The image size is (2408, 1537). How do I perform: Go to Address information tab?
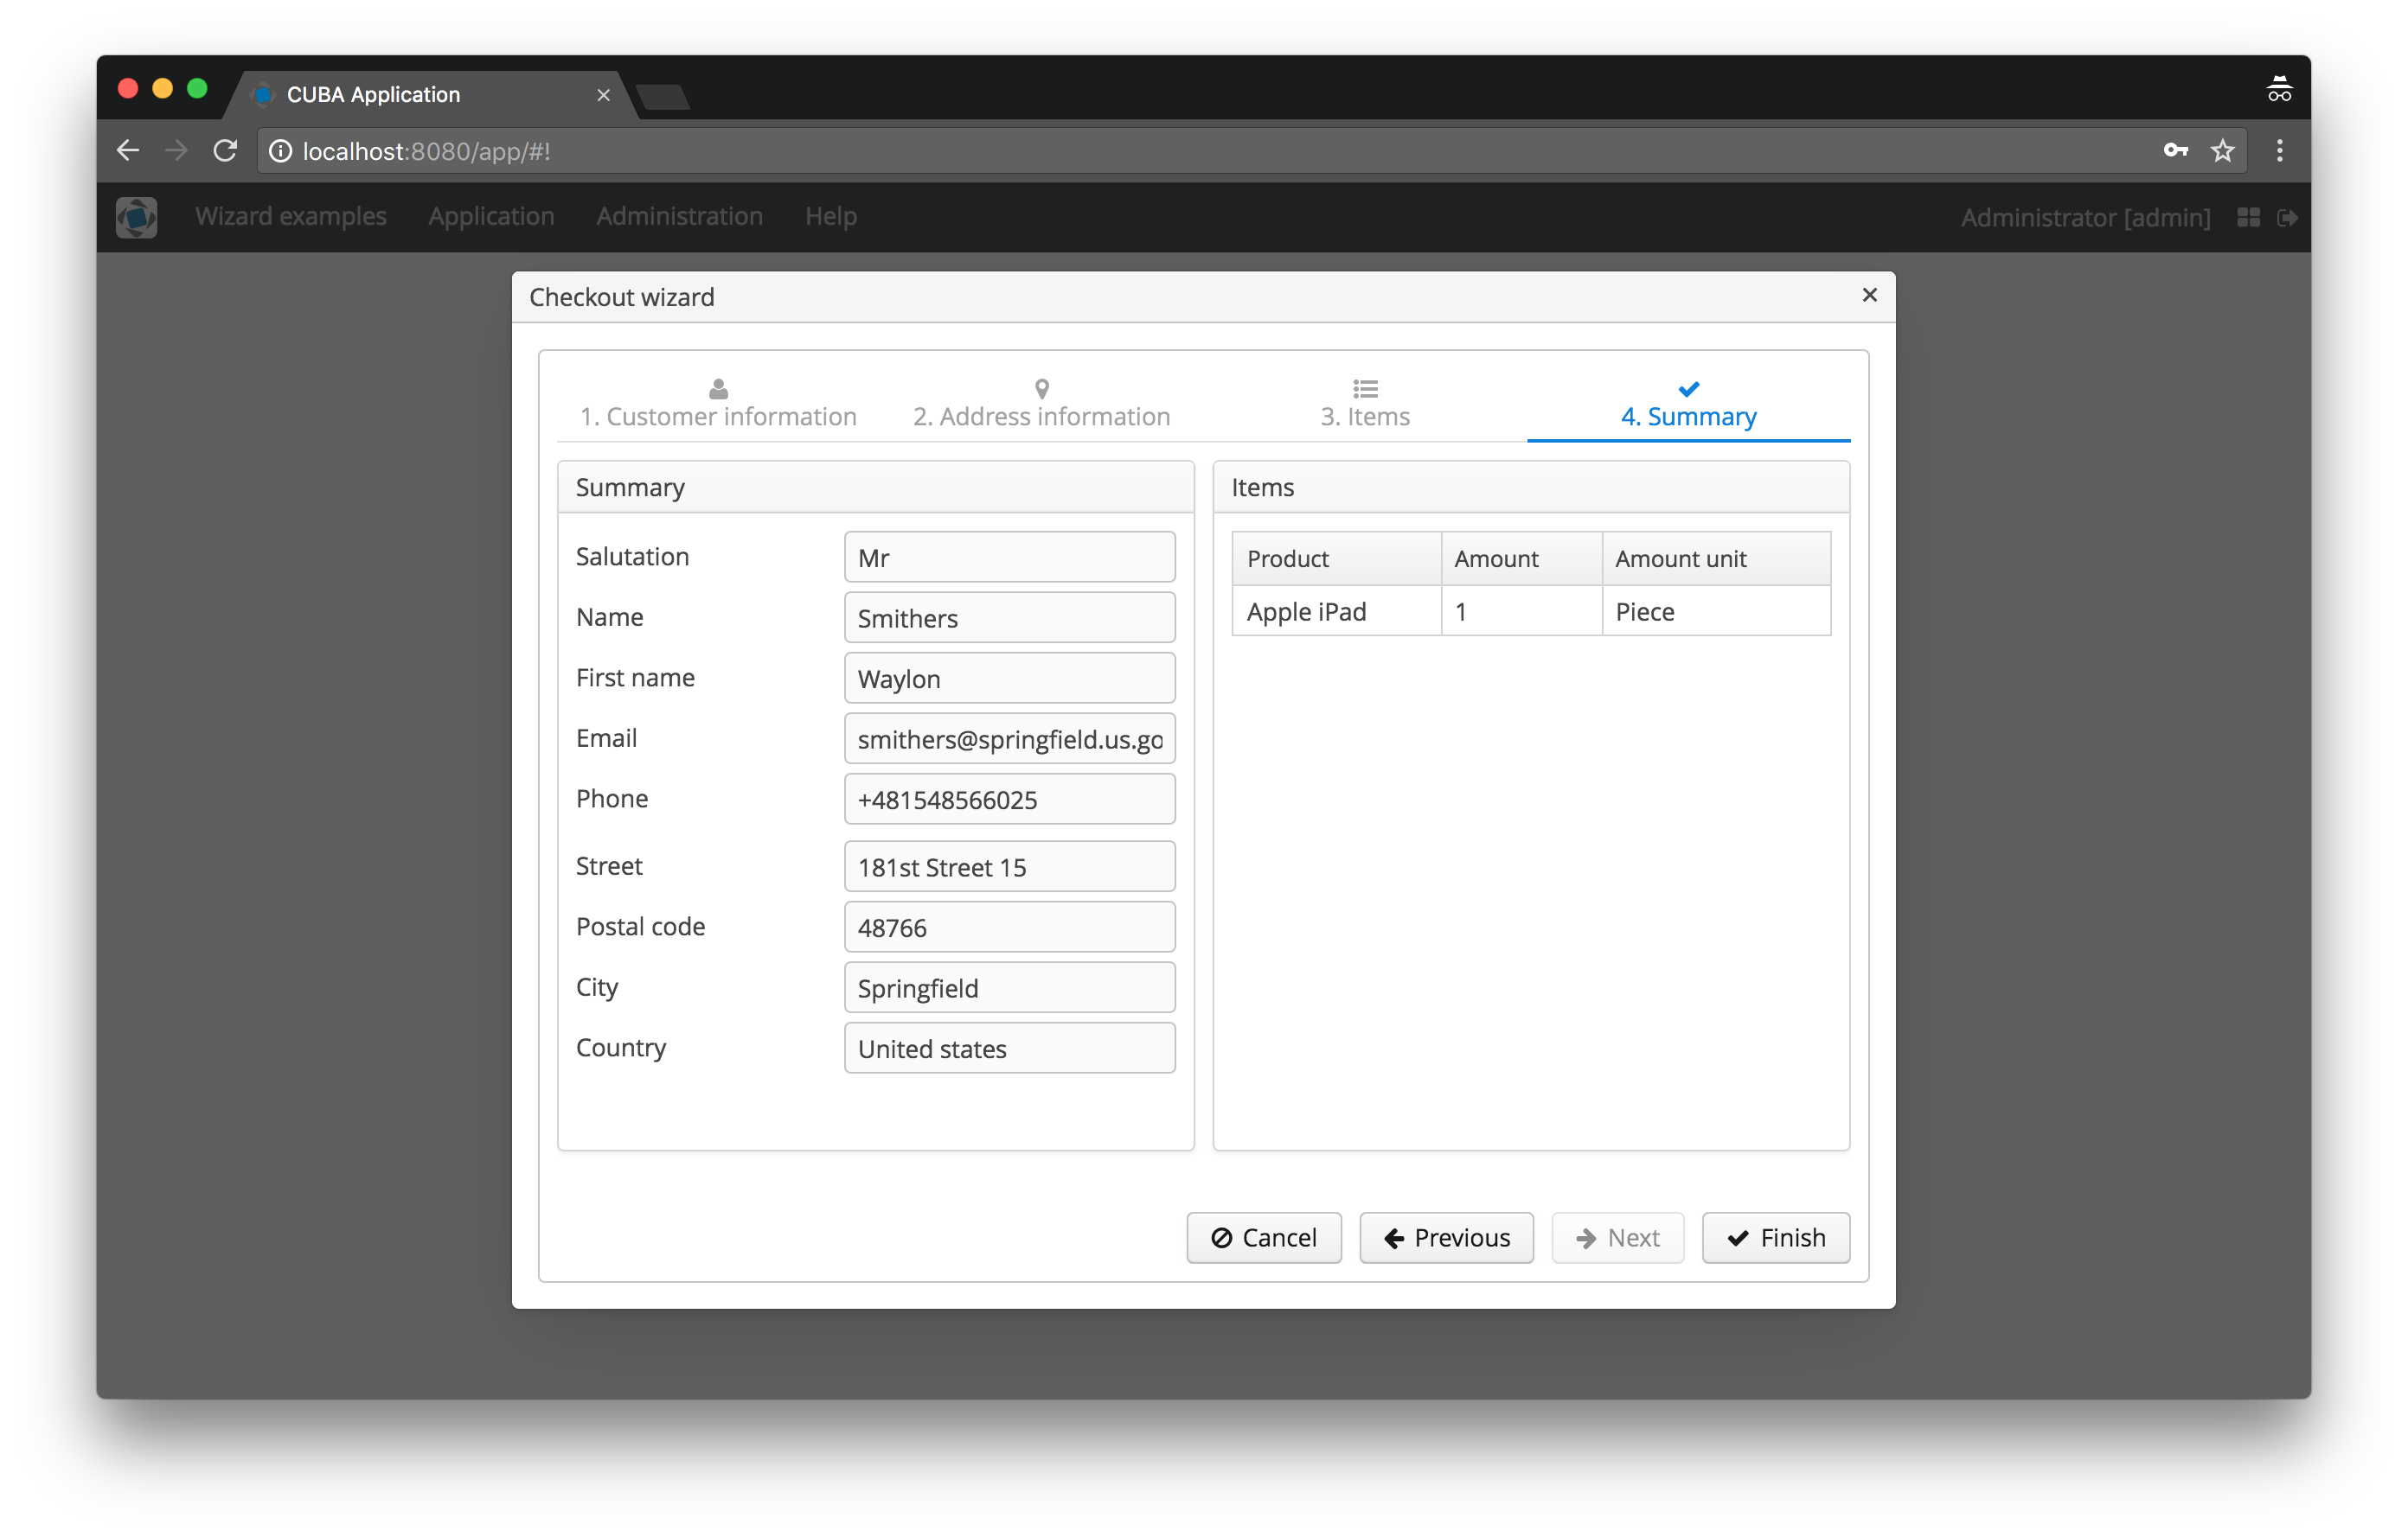(1041, 405)
